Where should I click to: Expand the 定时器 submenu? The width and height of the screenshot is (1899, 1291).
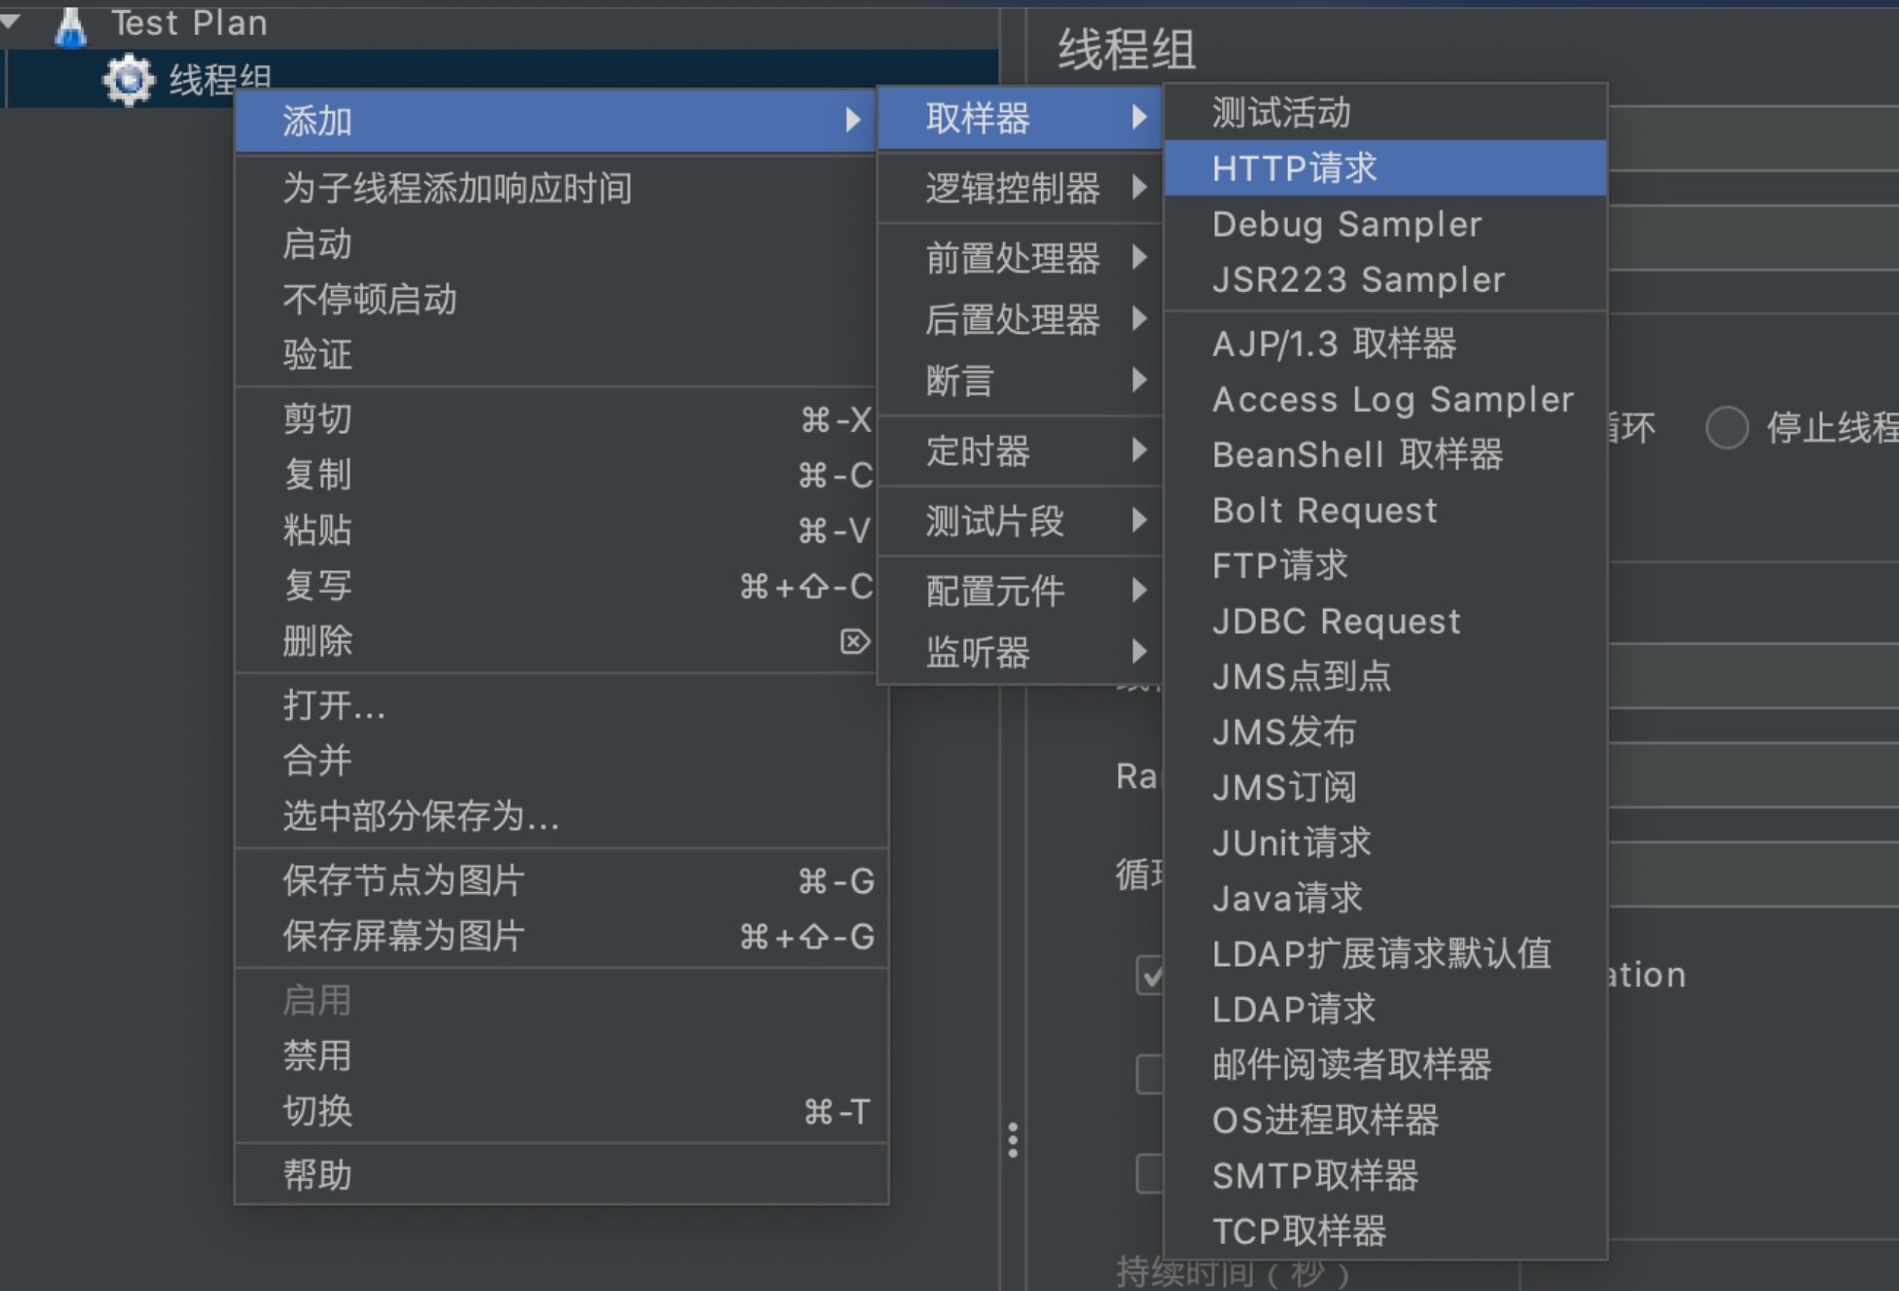tap(1020, 451)
